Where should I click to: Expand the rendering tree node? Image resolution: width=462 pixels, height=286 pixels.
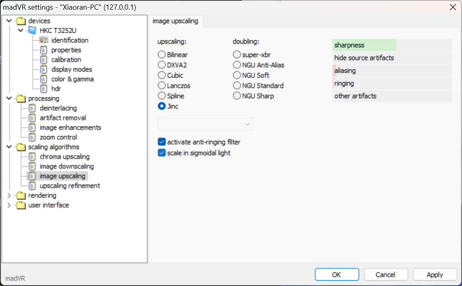pyautogui.click(x=9, y=196)
